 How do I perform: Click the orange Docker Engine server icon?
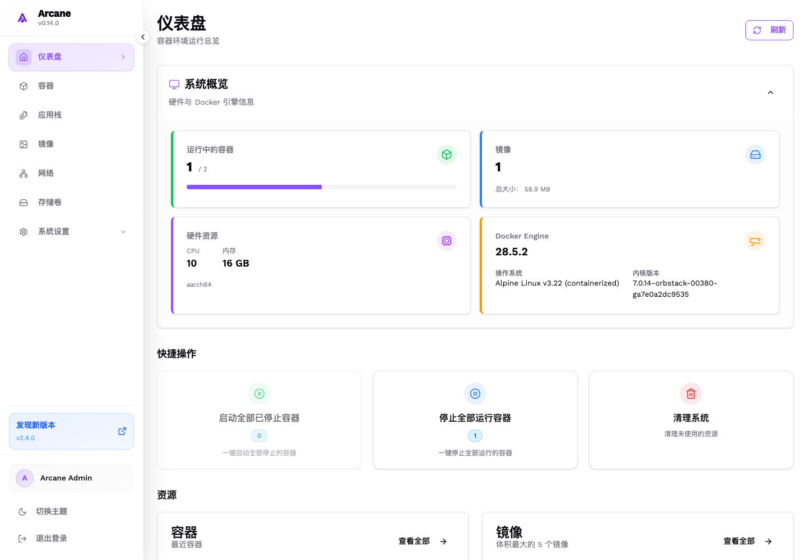pyautogui.click(x=755, y=241)
